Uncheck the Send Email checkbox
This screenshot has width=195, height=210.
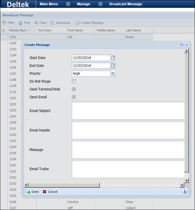pyautogui.click(x=74, y=97)
